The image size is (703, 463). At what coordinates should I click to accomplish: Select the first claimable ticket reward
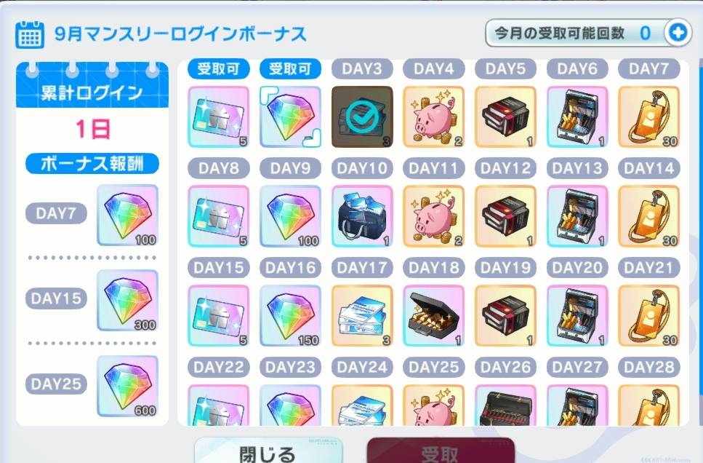pyautogui.click(x=218, y=116)
